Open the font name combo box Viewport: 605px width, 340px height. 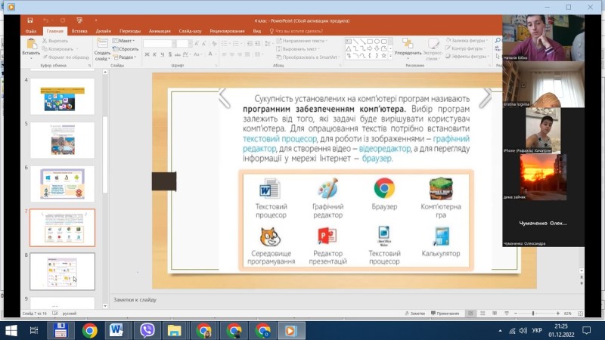(160, 44)
